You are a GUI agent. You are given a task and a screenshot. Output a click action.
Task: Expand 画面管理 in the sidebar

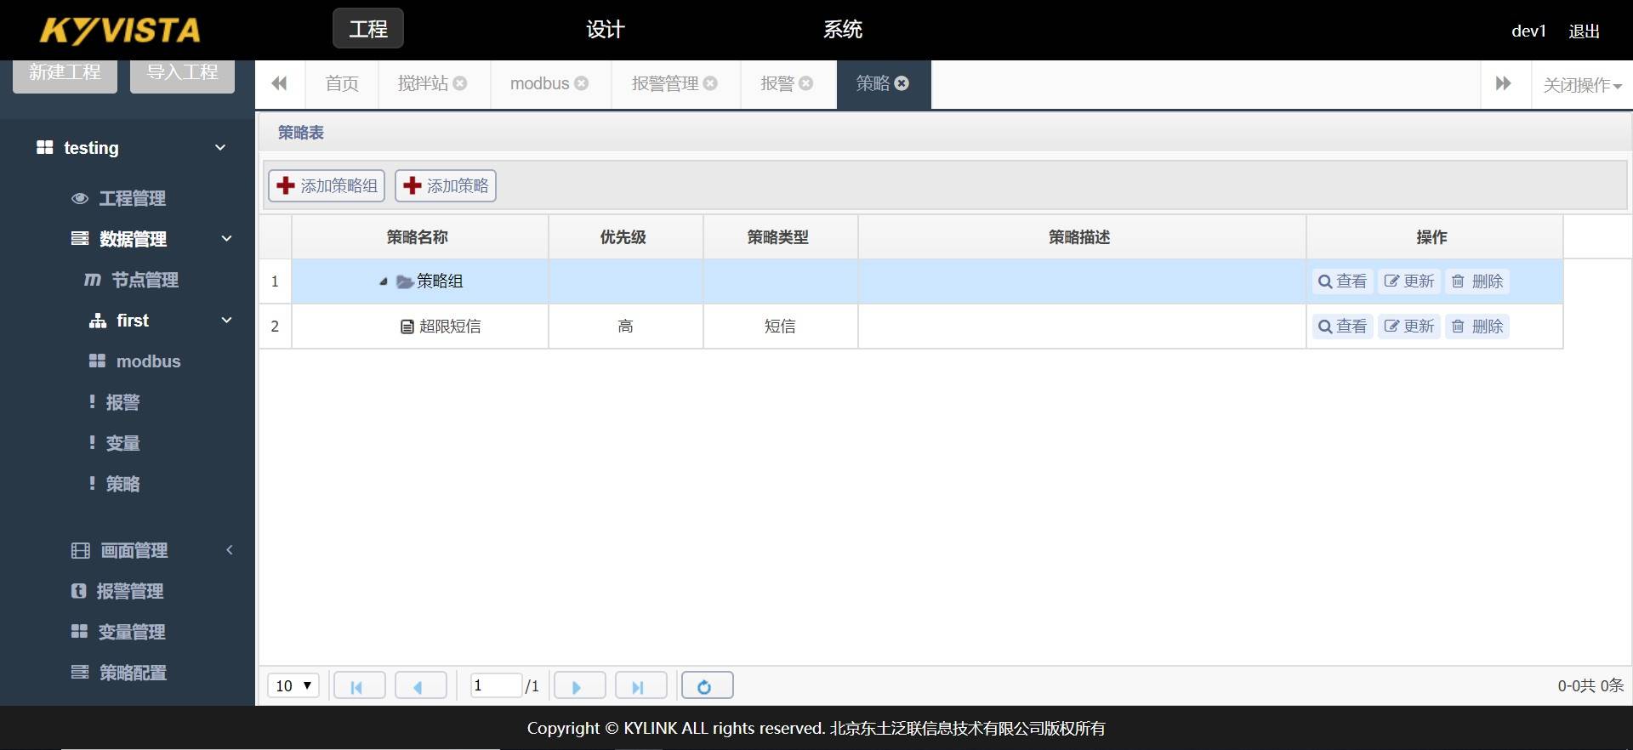click(x=229, y=550)
